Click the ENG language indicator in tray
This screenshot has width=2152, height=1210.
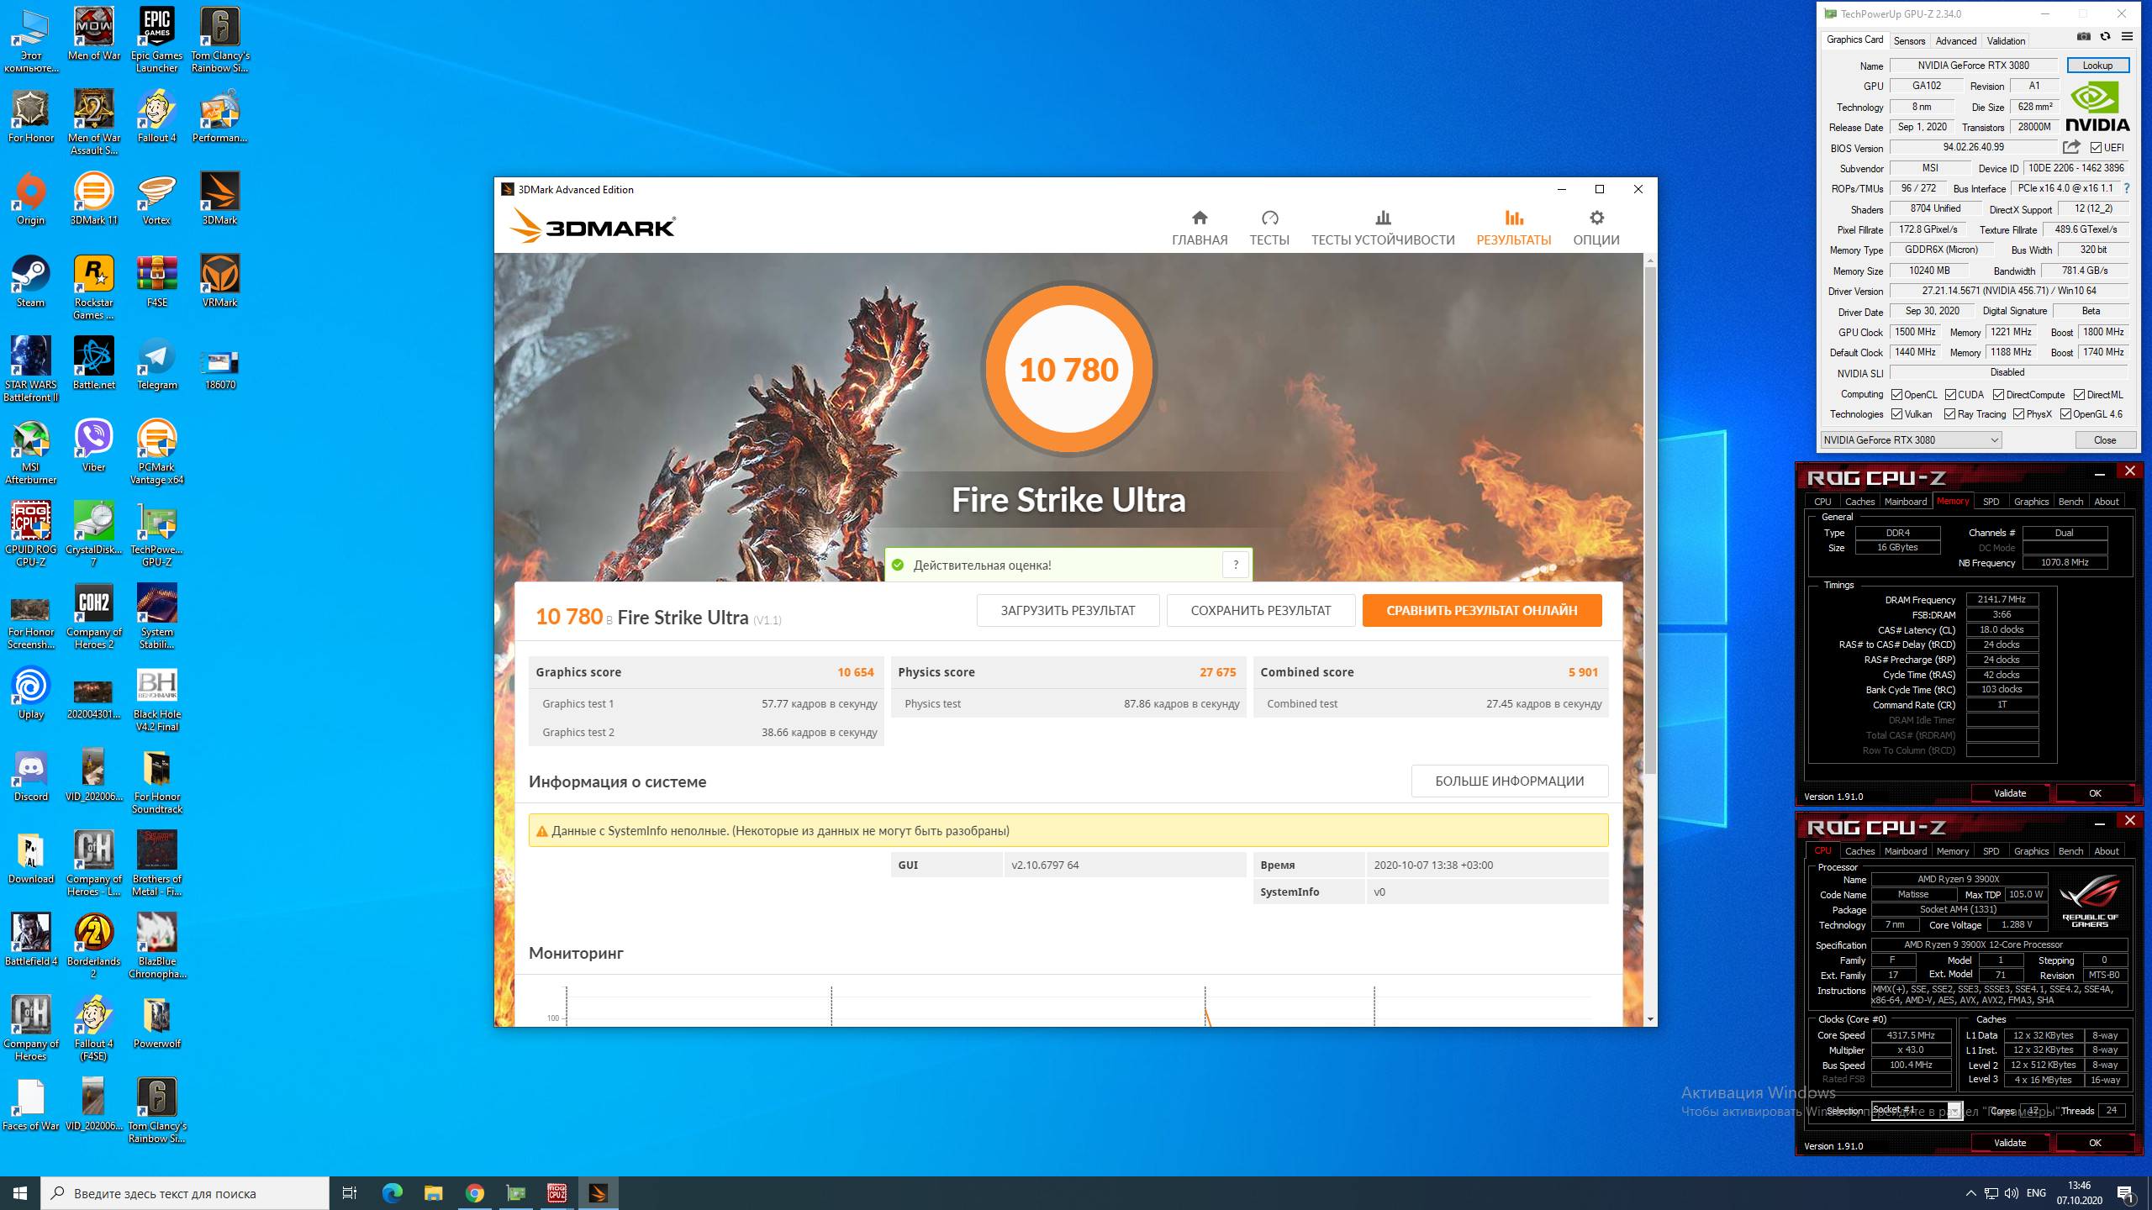point(2036,1193)
